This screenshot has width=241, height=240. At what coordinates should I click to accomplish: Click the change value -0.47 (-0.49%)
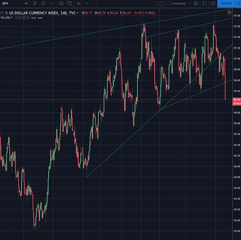(x=144, y=13)
